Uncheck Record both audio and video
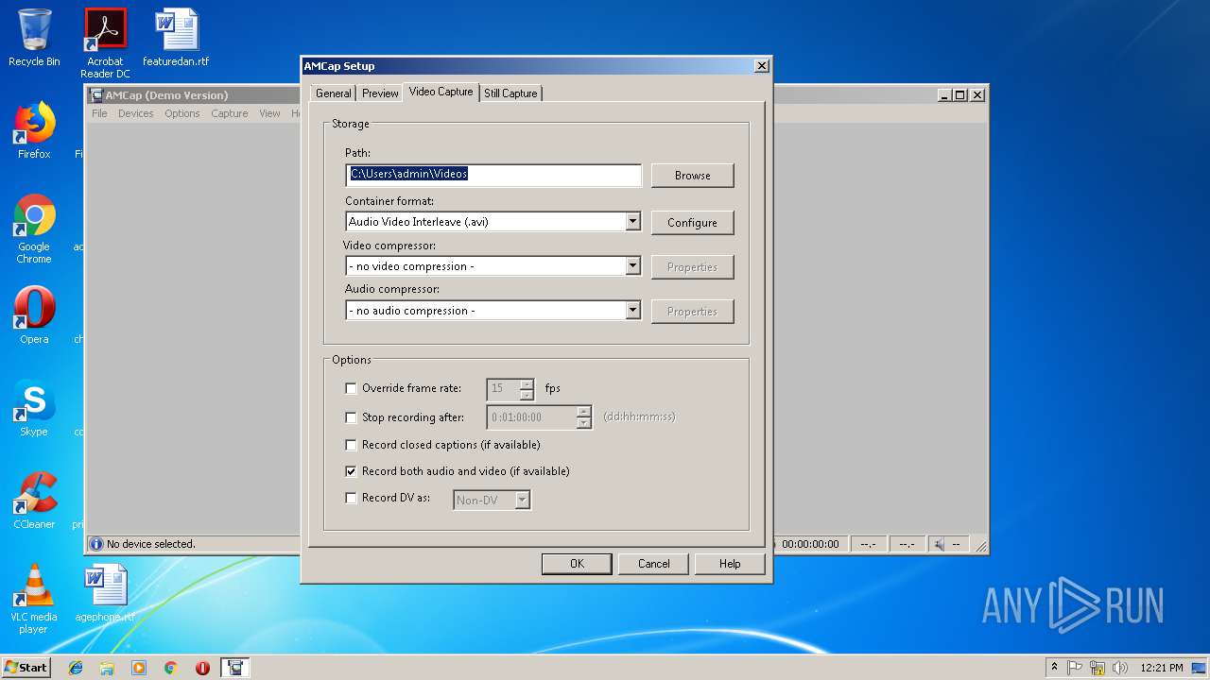Image resolution: width=1210 pixels, height=680 pixels. (x=352, y=471)
